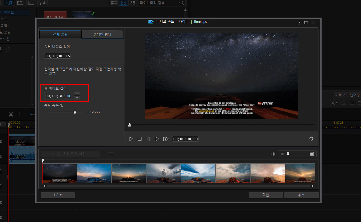Click the 새 비디오 길이 timecode field
The height and width of the screenshot is (222, 361).
[x=59, y=96]
